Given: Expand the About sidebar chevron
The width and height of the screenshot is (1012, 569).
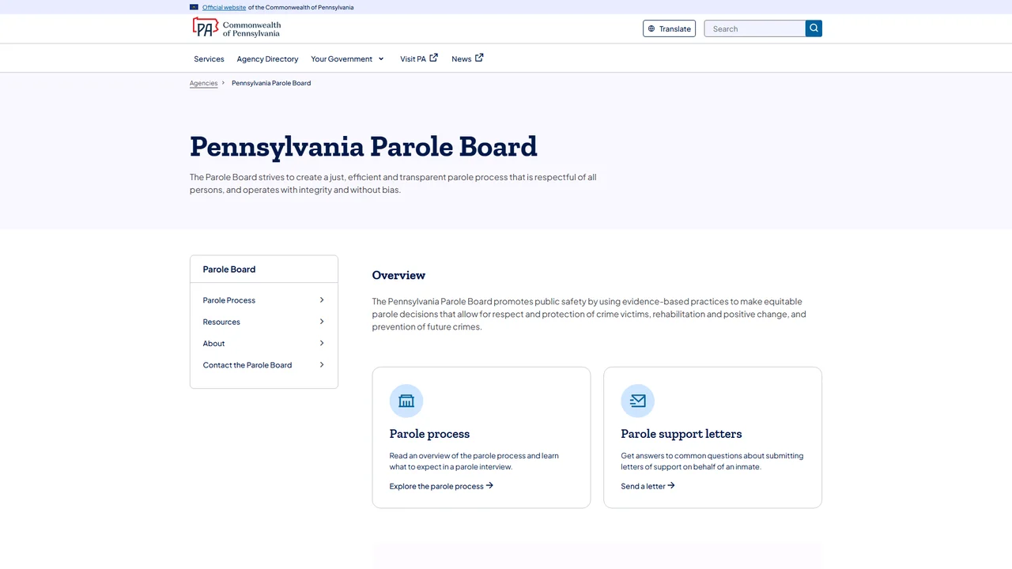Looking at the screenshot, I should (322, 343).
